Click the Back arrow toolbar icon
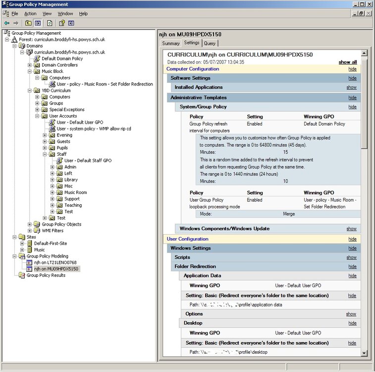Viewport: 375px width, 372px height. tap(7, 23)
